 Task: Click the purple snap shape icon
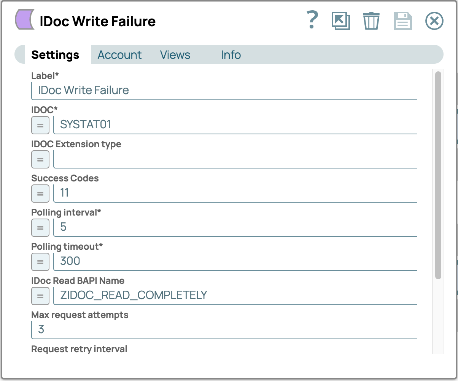tap(25, 20)
